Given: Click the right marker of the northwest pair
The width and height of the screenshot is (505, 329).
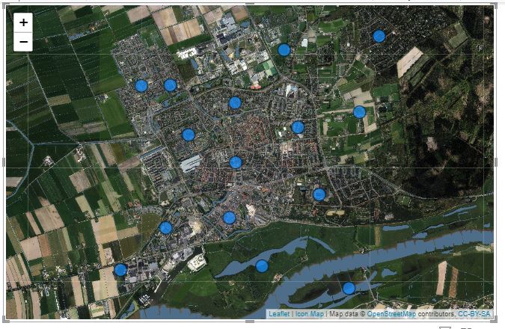Looking at the screenshot, I should [x=170, y=85].
